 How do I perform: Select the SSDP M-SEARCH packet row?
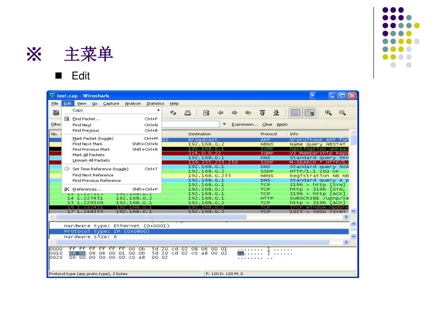click(255, 162)
